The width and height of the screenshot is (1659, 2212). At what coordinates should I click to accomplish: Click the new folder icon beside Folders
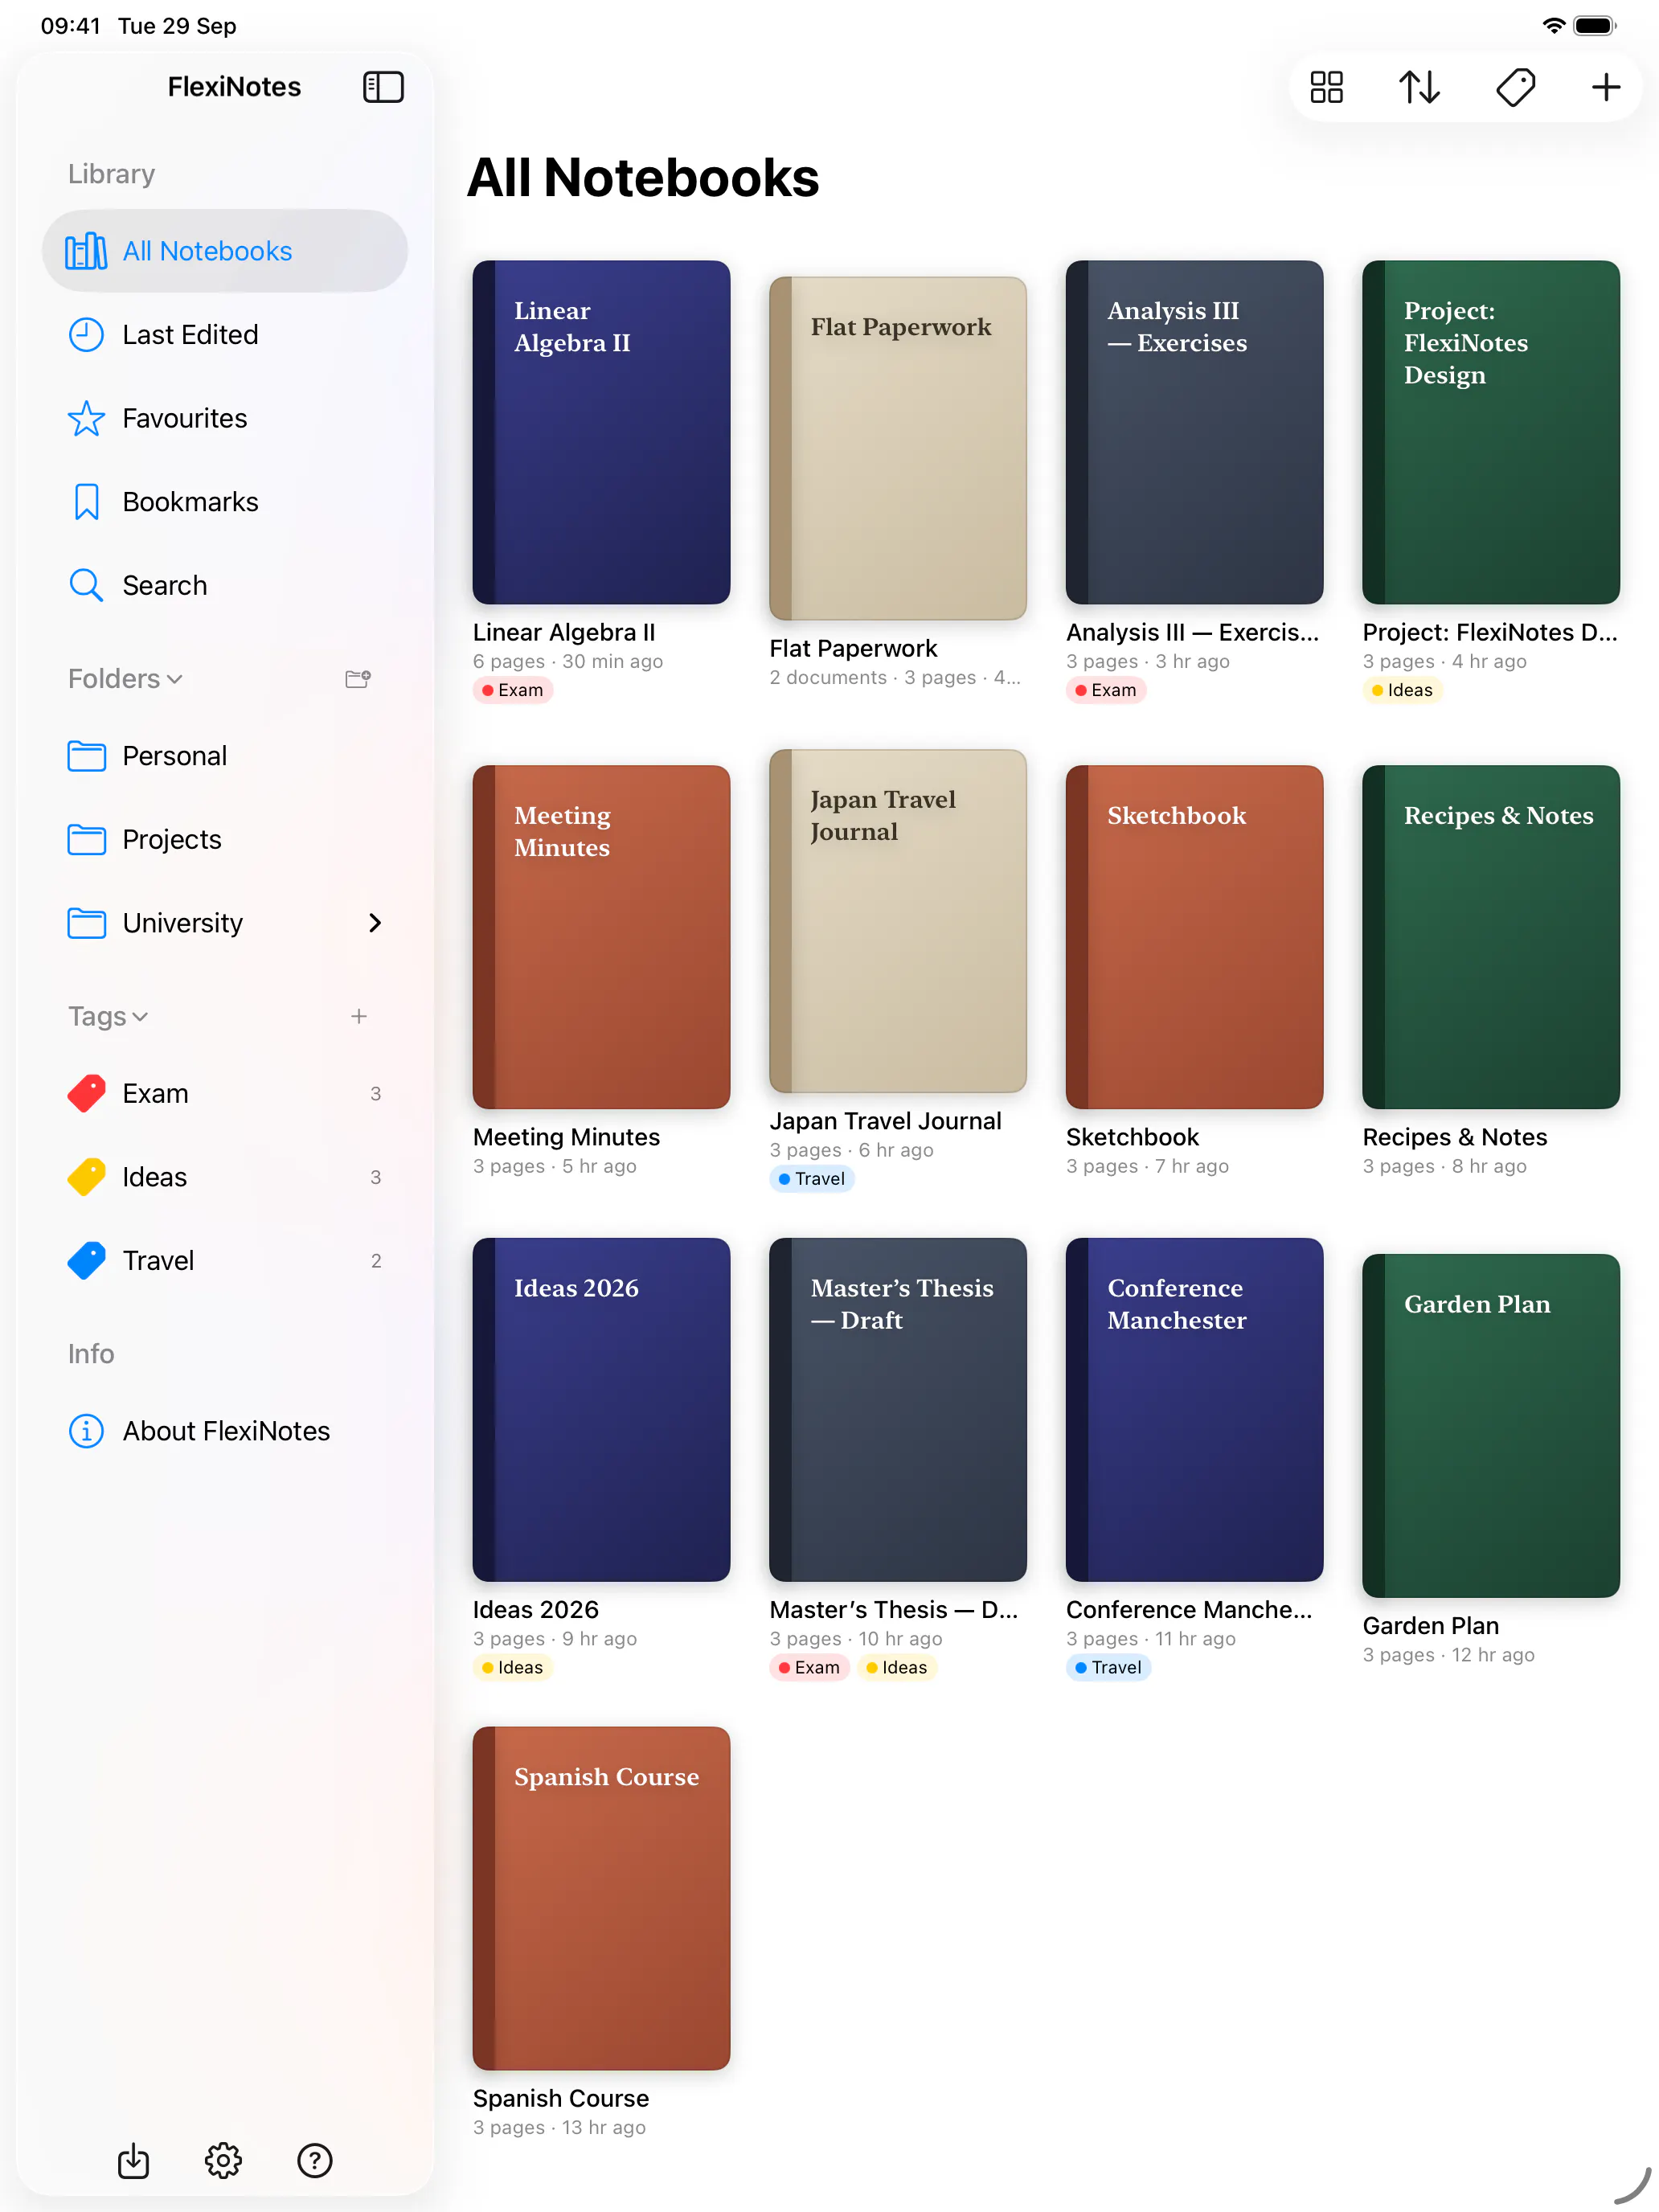(358, 679)
